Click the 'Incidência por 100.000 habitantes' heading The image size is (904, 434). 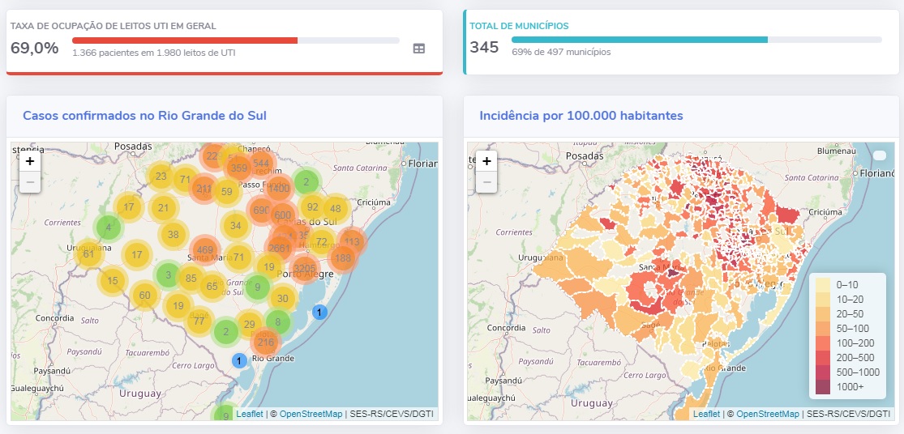coord(581,116)
